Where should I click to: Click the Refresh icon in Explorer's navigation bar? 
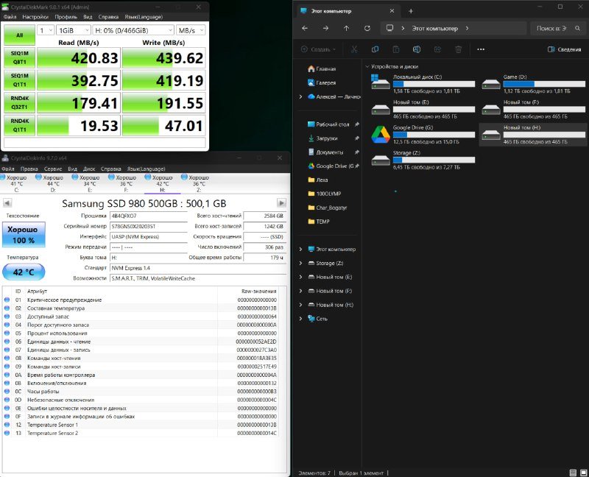point(367,27)
